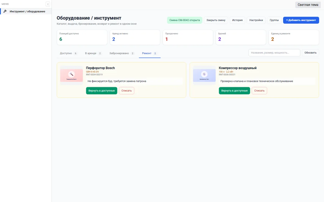Click the Позиций доступно stat card
The height and width of the screenshot is (202, 324).
click(x=82, y=37)
